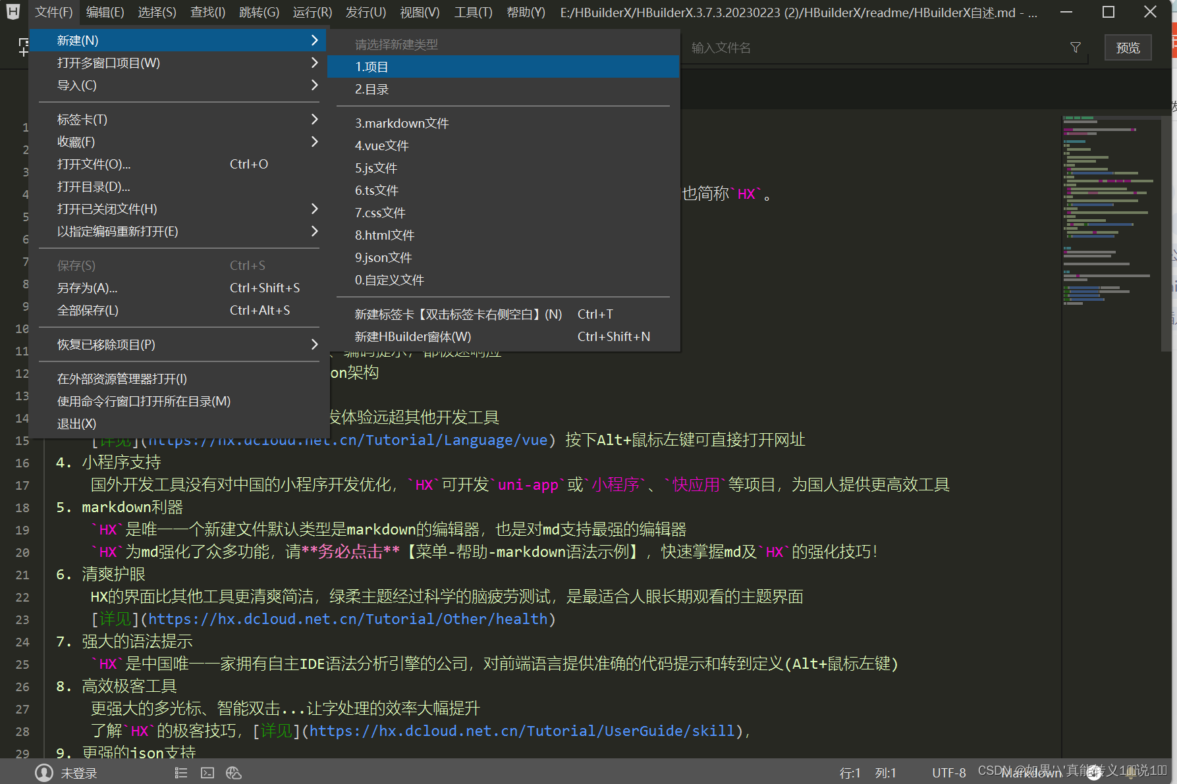
Task: Expand the 导入(C) submenu
Action: (314, 85)
